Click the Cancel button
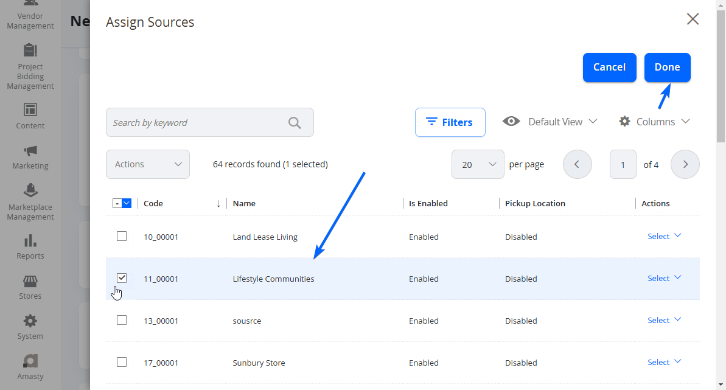Viewport: 726px width, 390px height. [x=609, y=68]
